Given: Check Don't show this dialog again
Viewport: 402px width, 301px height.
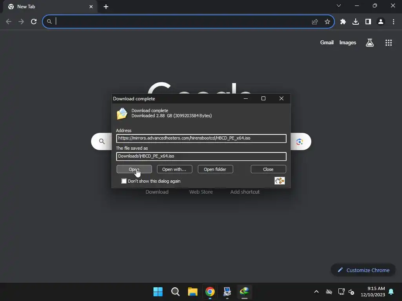Looking at the screenshot, I should tap(124, 181).
